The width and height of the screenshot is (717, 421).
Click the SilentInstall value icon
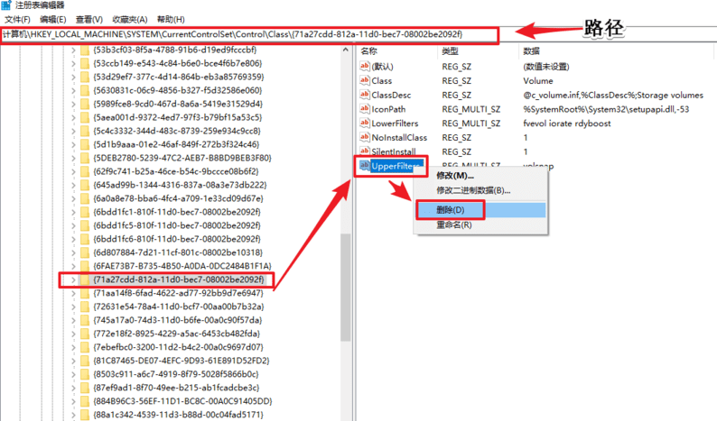point(365,151)
